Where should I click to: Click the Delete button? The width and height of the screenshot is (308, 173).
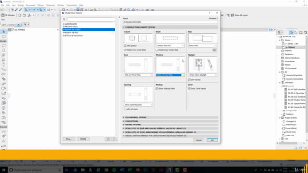83,139
